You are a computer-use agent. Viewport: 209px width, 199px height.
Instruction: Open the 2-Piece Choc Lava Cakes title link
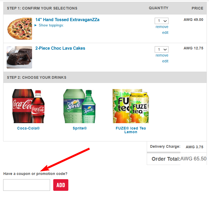point(60,48)
